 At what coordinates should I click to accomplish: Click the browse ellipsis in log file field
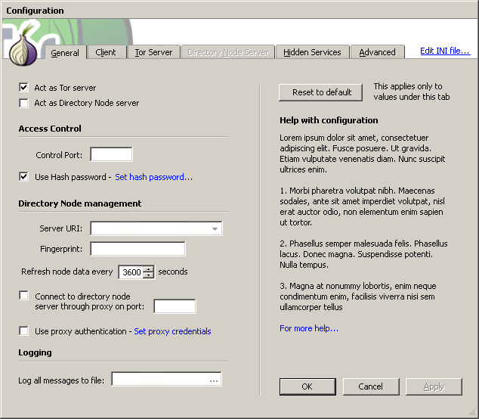(214, 380)
